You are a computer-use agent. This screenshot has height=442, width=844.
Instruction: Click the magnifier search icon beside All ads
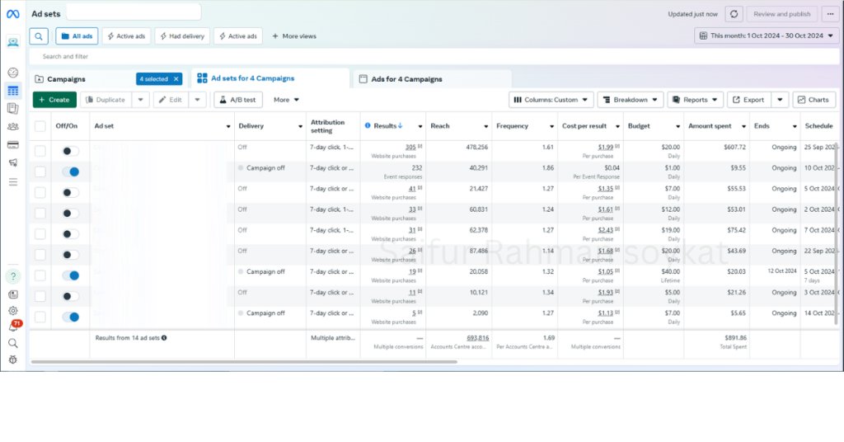pyautogui.click(x=39, y=36)
